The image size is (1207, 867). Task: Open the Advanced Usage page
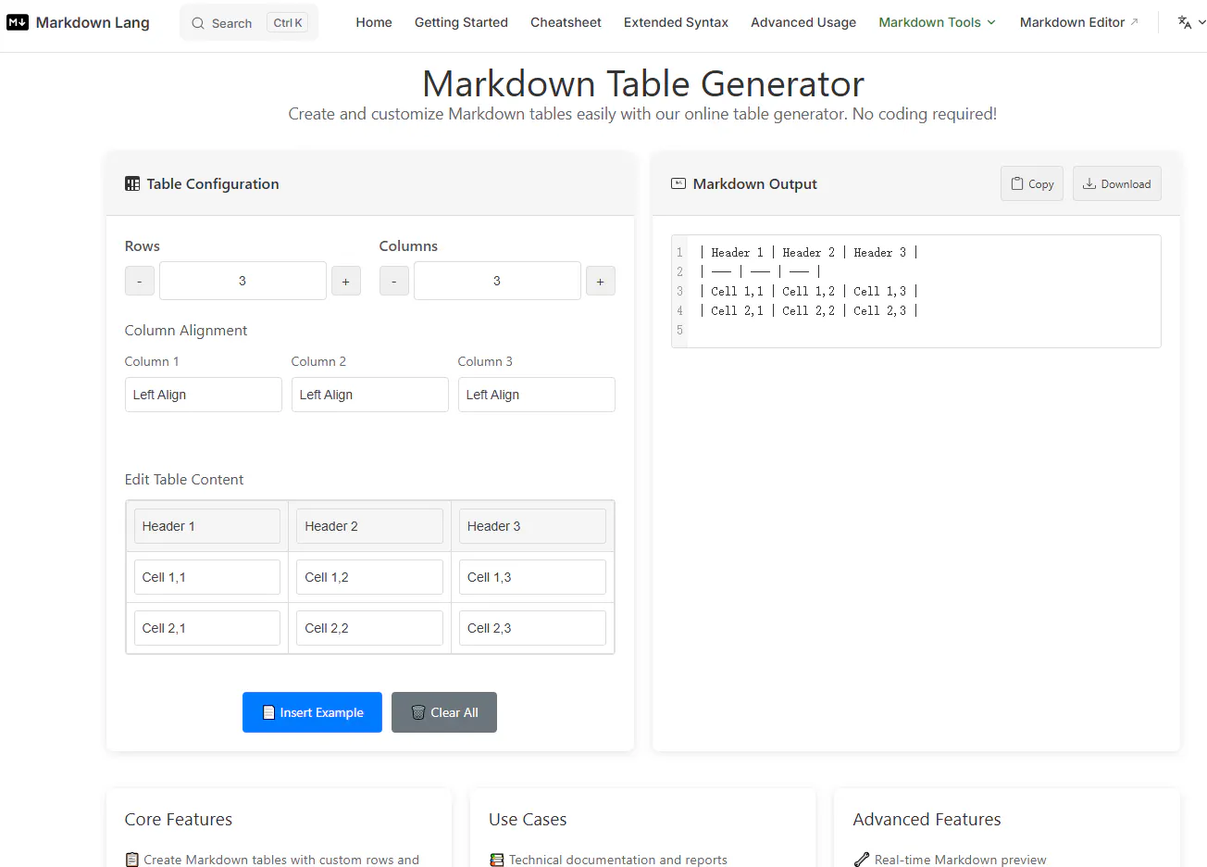click(803, 22)
